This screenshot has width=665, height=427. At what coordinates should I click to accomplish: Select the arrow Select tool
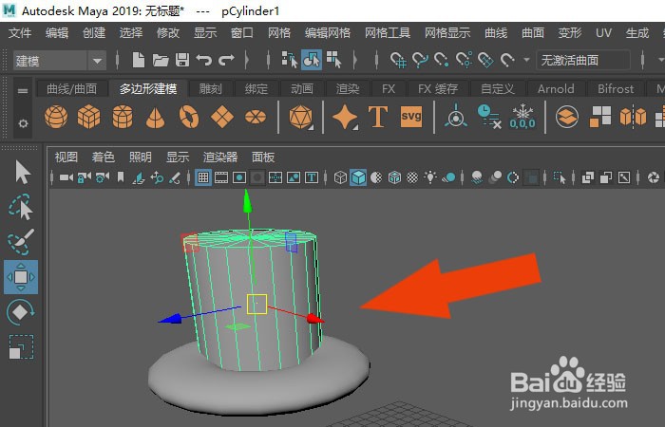(22, 172)
